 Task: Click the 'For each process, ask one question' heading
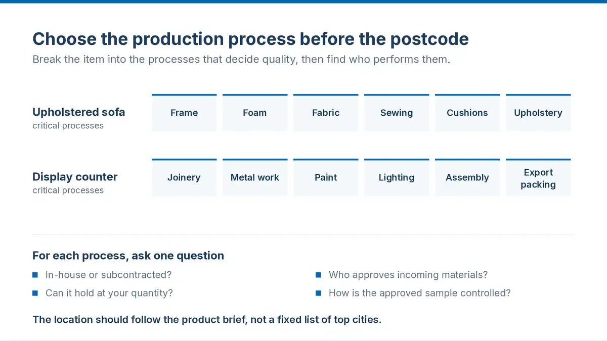click(128, 256)
